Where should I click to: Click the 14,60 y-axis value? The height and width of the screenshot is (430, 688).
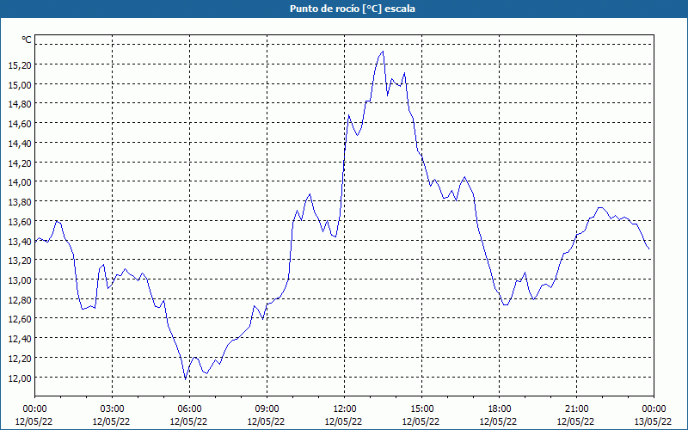20,124
